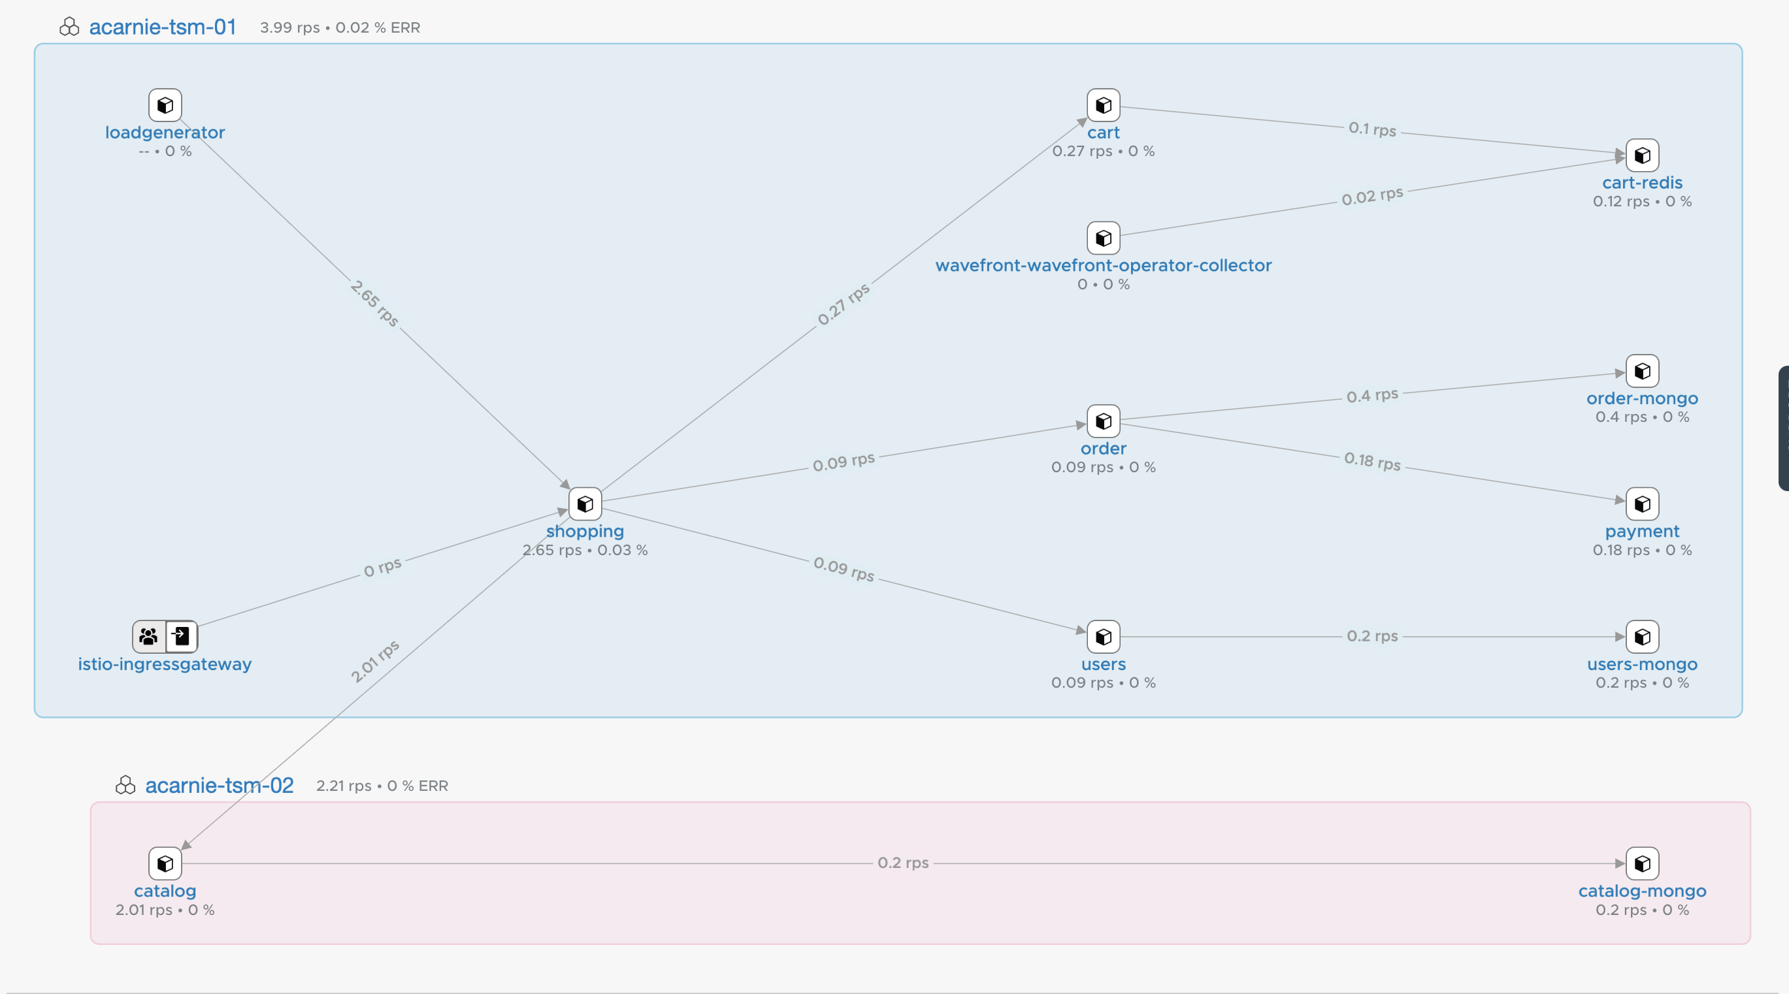
Task: Expand the collapsed side panel tab
Action: (x=1783, y=428)
